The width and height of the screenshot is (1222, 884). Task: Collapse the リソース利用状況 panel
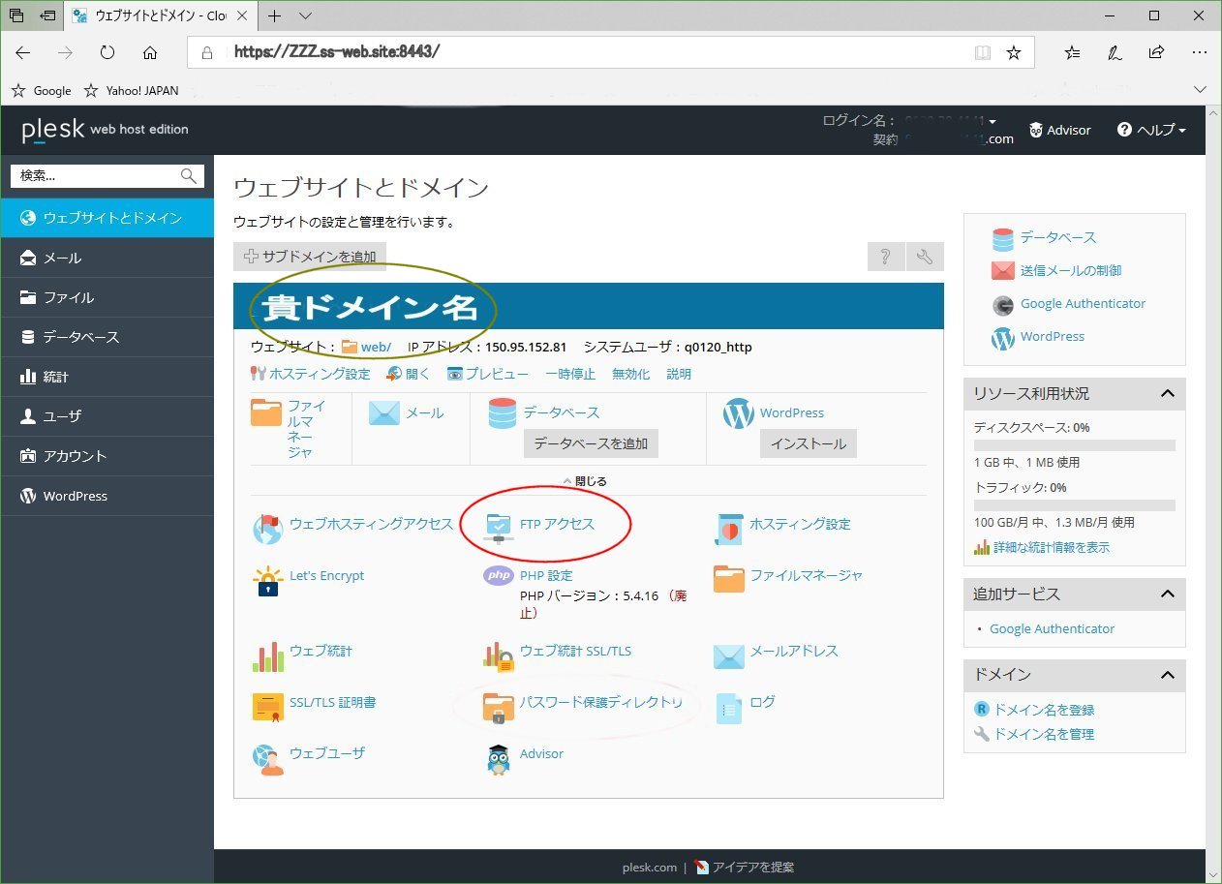click(x=1171, y=394)
